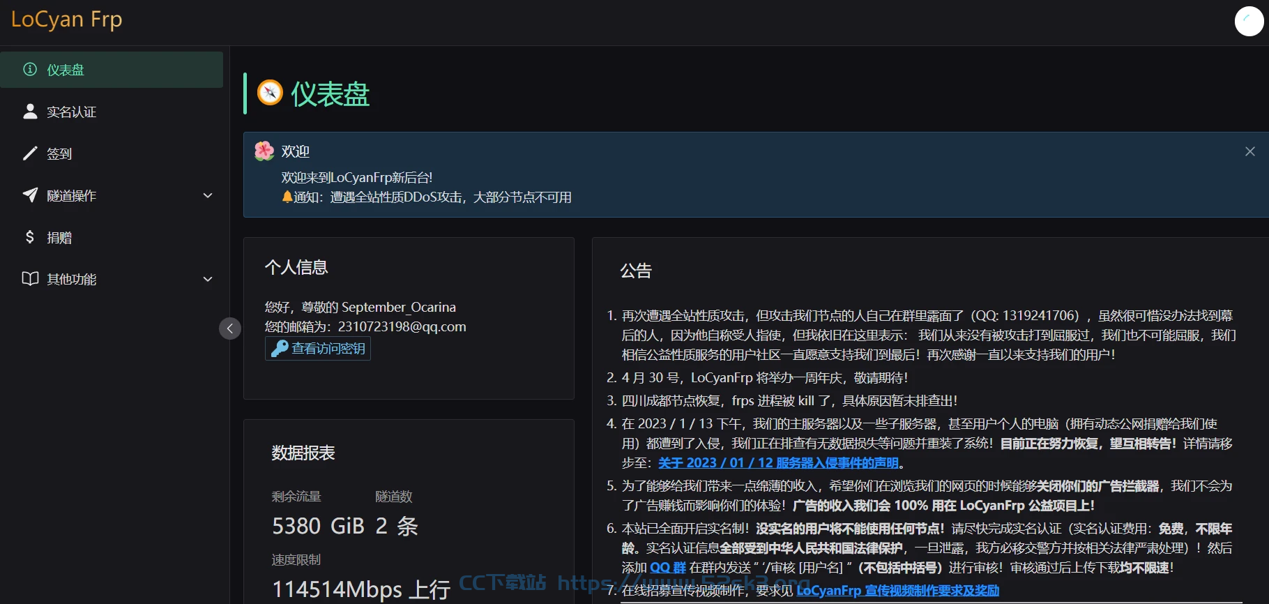Click the info circle icon beside 仪表盘

tap(30, 69)
